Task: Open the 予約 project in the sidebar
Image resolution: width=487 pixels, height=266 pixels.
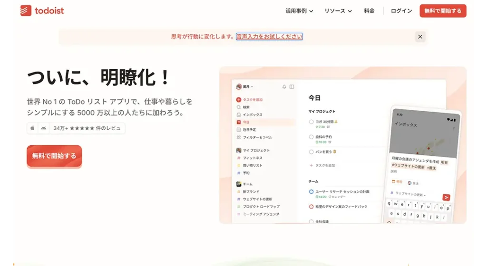Action: [246, 173]
